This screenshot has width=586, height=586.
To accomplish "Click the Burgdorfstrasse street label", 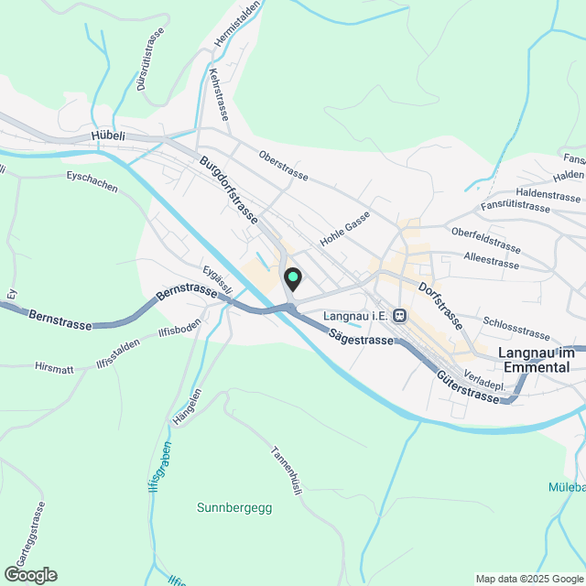I will point(228,190).
